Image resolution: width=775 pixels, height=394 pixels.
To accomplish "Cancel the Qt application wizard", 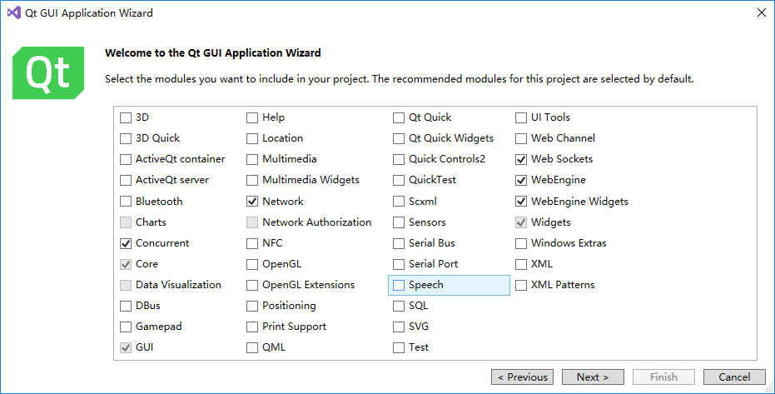I will (734, 377).
